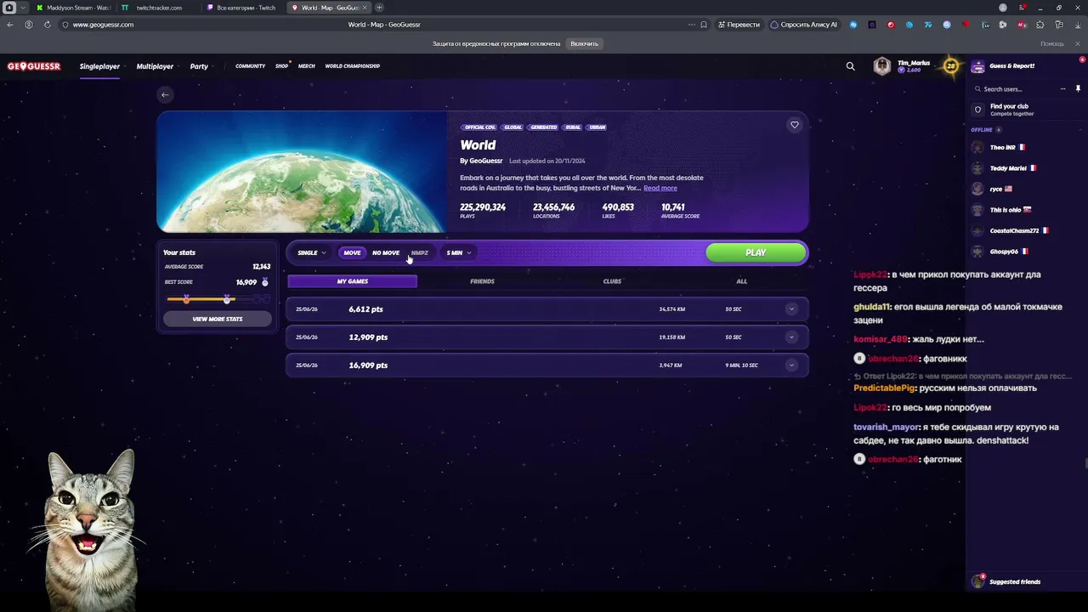Open the Party nav menu
This screenshot has width=1088, height=612.
pyautogui.click(x=199, y=66)
